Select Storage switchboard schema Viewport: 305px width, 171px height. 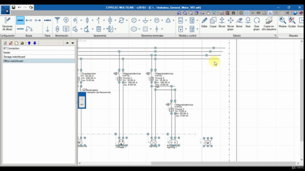click(x=39, y=57)
